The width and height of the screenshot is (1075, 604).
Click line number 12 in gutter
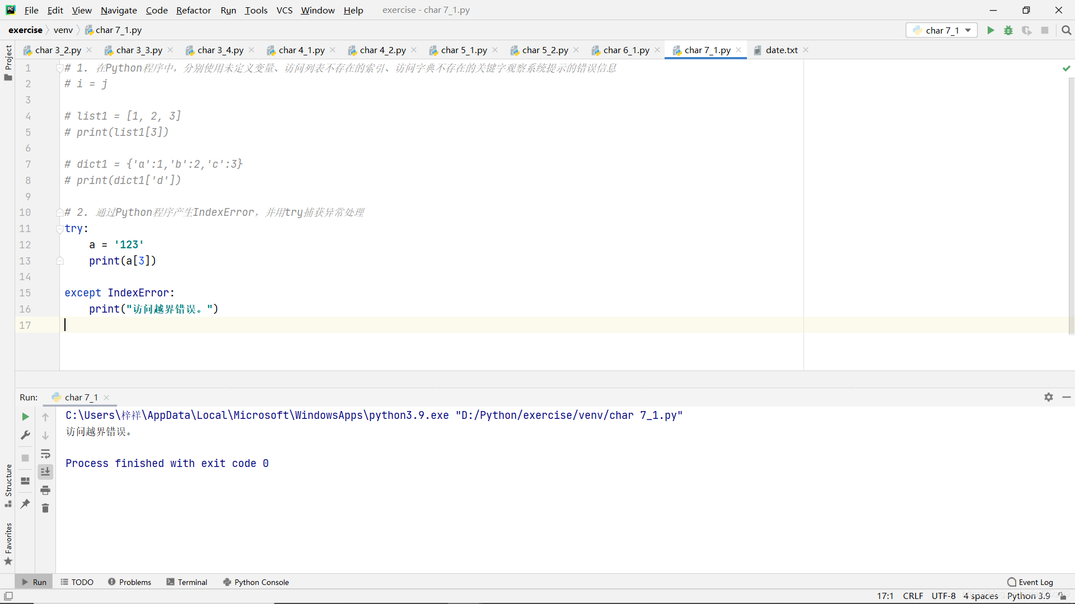click(x=25, y=245)
